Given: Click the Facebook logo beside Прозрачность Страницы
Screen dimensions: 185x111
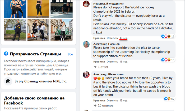Looking at the screenshot, I should pyautogui.click(x=6, y=54).
